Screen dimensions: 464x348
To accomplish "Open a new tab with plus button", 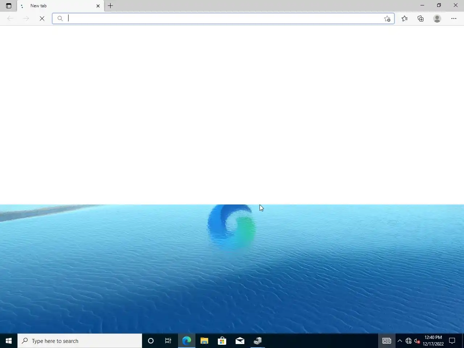I will point(111,6).
